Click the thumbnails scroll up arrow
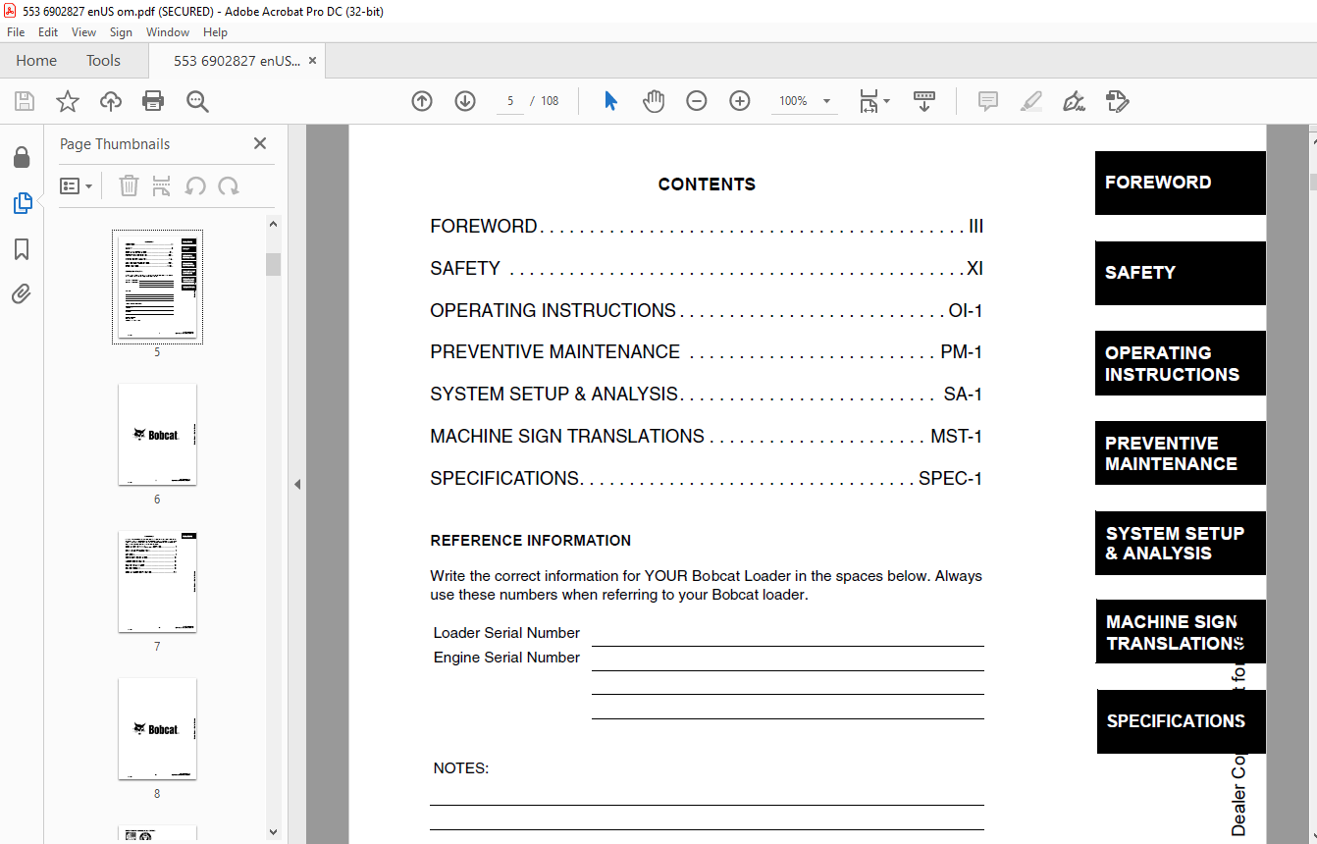1317x844 pixels. coord(273,225)
